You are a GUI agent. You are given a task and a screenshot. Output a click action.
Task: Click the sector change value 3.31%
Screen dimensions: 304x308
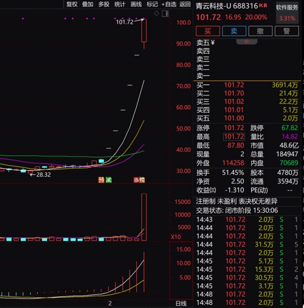[x=287, y=19]
